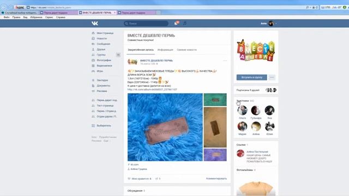The width and height of the screenshot is (349, 196).
Task: Click the home icon beside Моя Страница
Action: [93, 33]
